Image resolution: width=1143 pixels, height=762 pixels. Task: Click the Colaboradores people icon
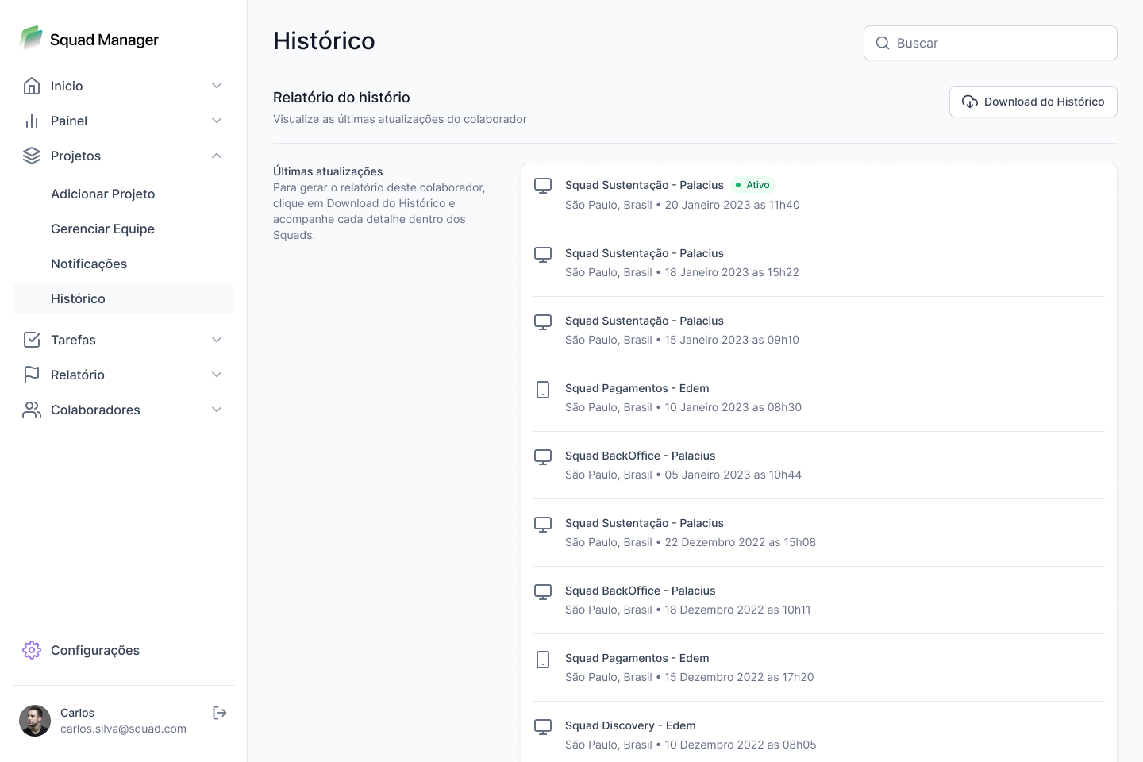(x=32, y=410)
